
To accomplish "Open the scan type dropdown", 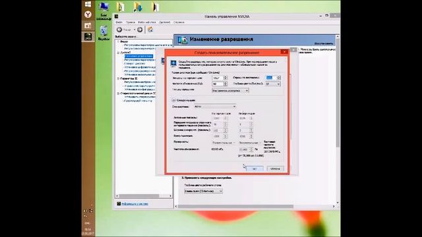I will [230, 91].
